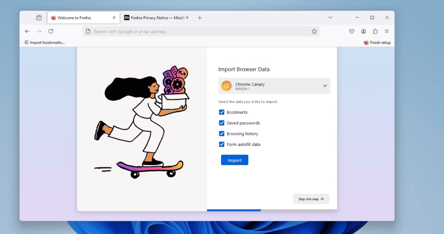Uncheck Form autofill data option
Image resolution: width=444 pixels, height=234 pixels.
pos(222,144)
